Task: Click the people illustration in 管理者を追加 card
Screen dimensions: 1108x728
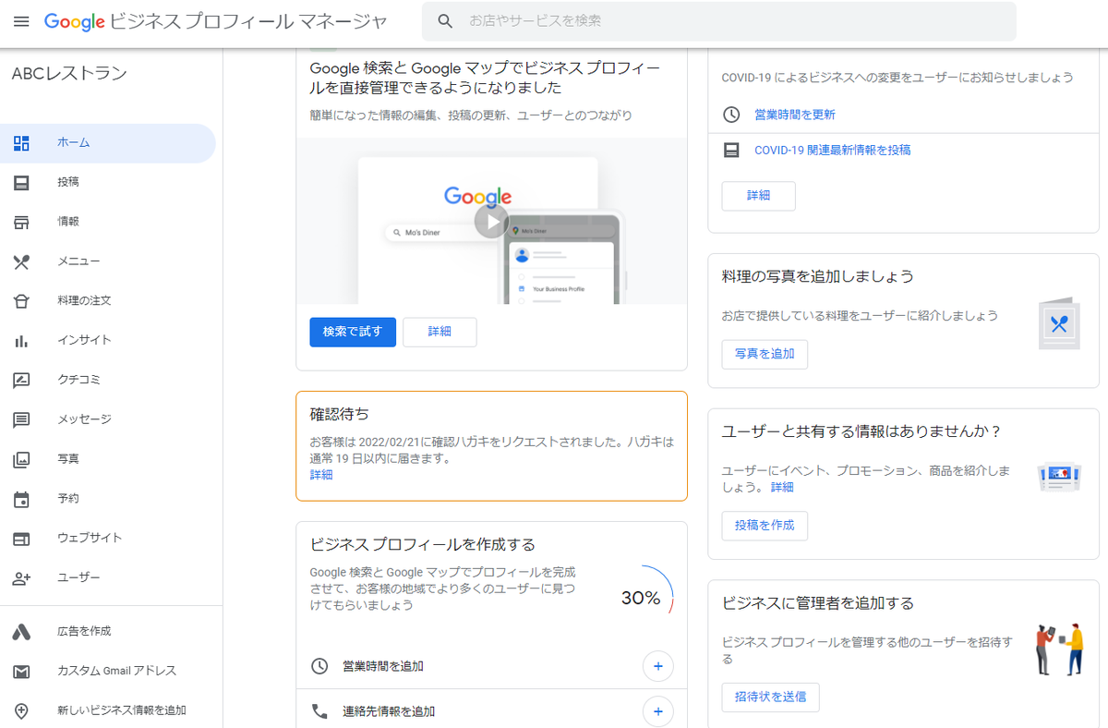Action: [1059, 649]
